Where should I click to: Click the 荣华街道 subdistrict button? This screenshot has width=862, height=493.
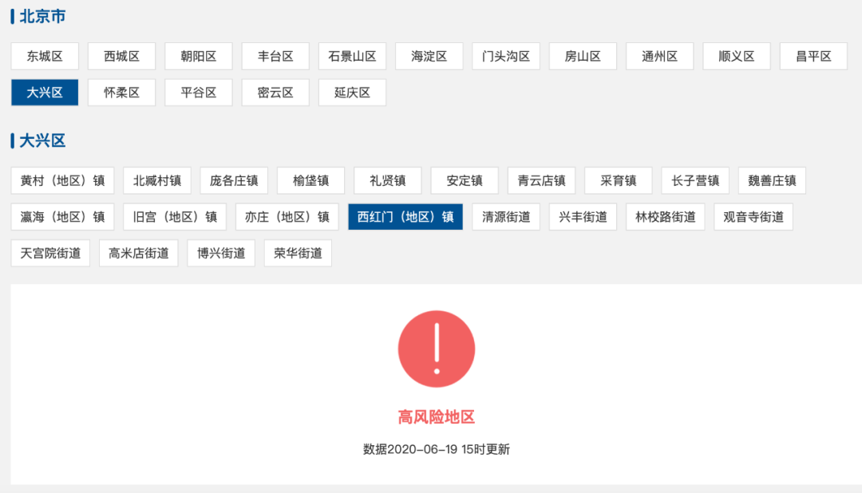(x=298, y=254)
